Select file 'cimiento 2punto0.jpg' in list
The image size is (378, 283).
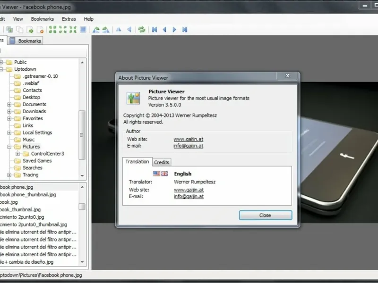click(x=22, y=217)
